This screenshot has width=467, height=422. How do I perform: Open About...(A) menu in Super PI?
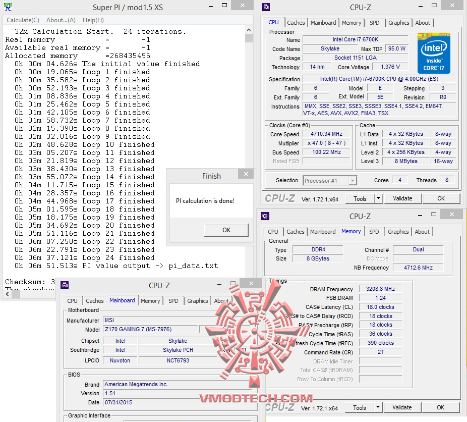coord(61,20)
